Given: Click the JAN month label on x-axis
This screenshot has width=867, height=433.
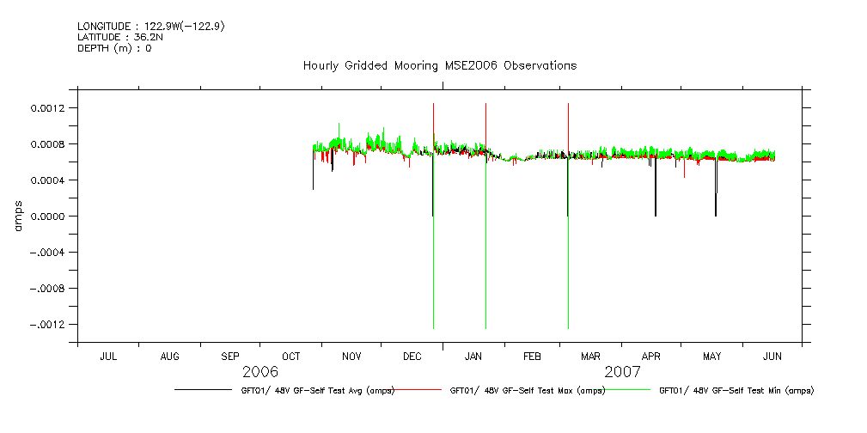Looking at the screenshot, I should [x=473, y=356].
